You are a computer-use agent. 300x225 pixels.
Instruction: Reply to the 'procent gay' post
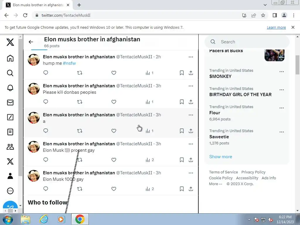45,160
